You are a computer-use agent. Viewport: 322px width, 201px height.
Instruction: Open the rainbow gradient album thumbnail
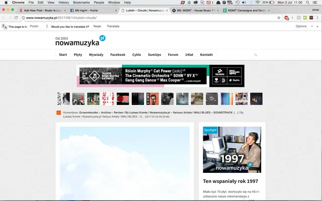coord(227,98)
